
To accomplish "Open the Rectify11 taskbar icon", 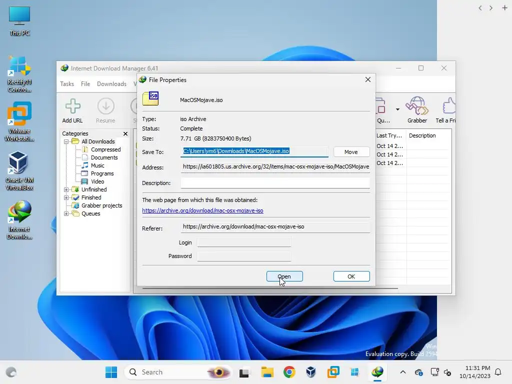I will click(355, 372).
